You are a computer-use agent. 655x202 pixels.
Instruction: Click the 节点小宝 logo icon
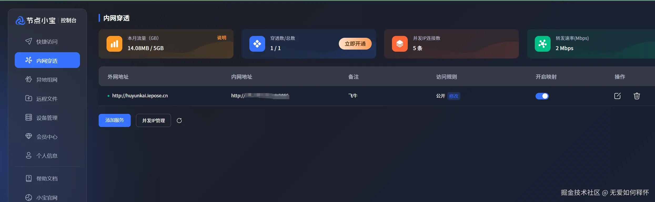click(20, 20)
